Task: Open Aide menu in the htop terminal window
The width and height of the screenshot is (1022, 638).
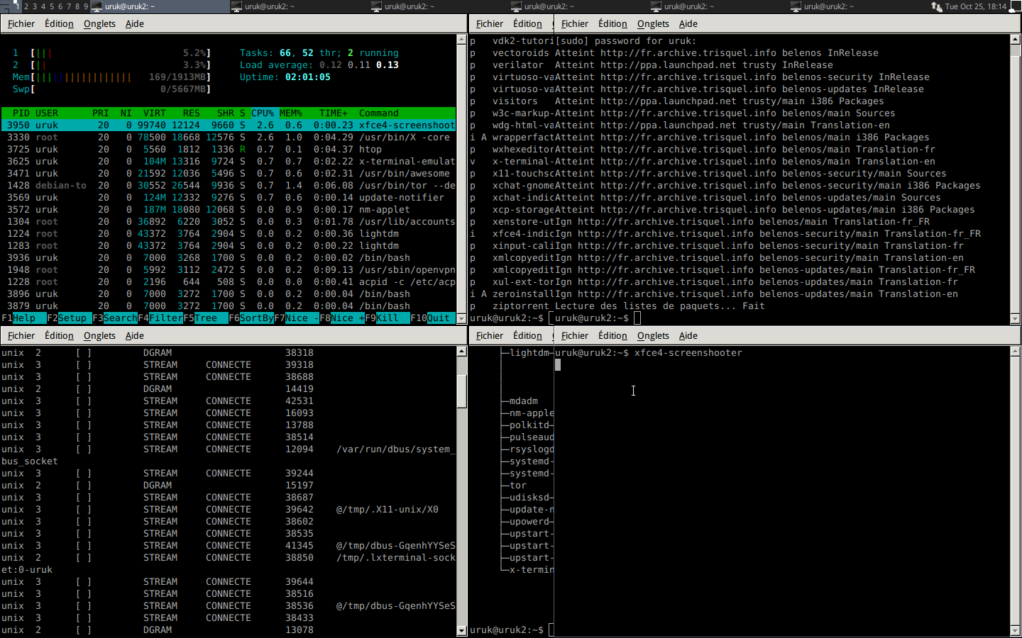Action: click(x=135, y=23)
